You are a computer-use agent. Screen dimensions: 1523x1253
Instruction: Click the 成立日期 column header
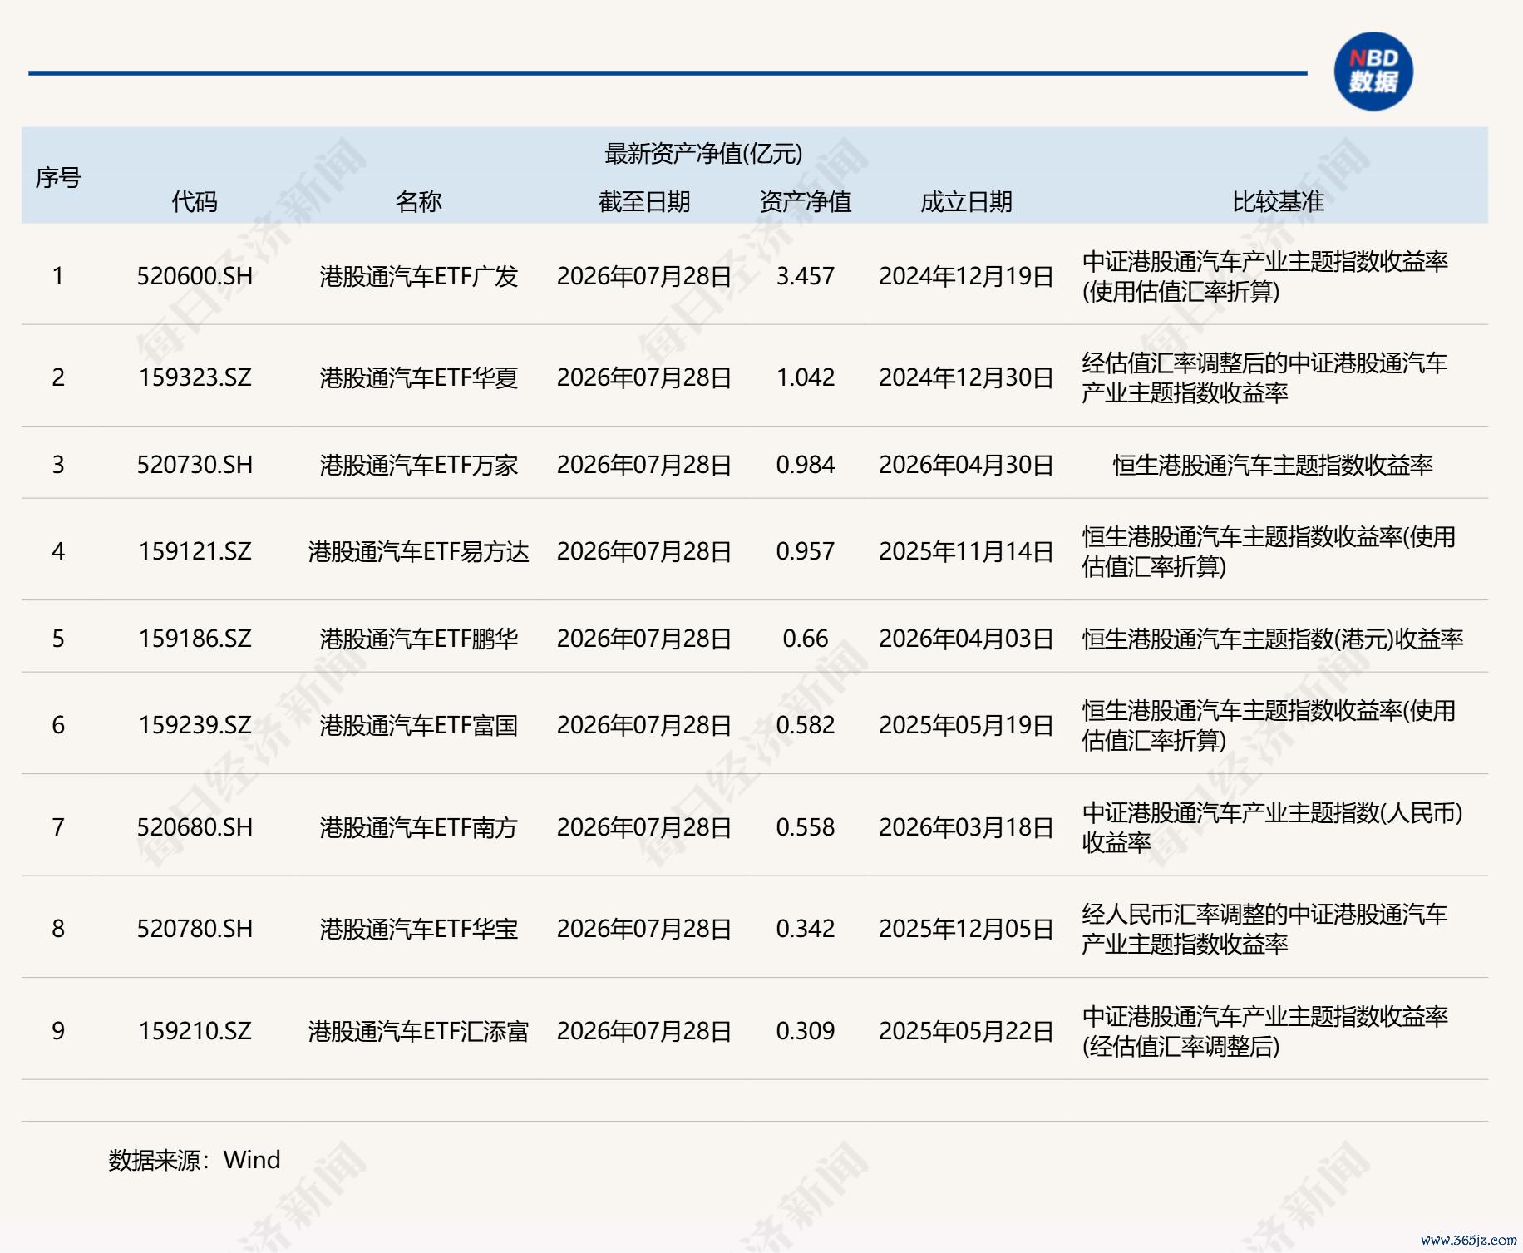pos(966,201)
